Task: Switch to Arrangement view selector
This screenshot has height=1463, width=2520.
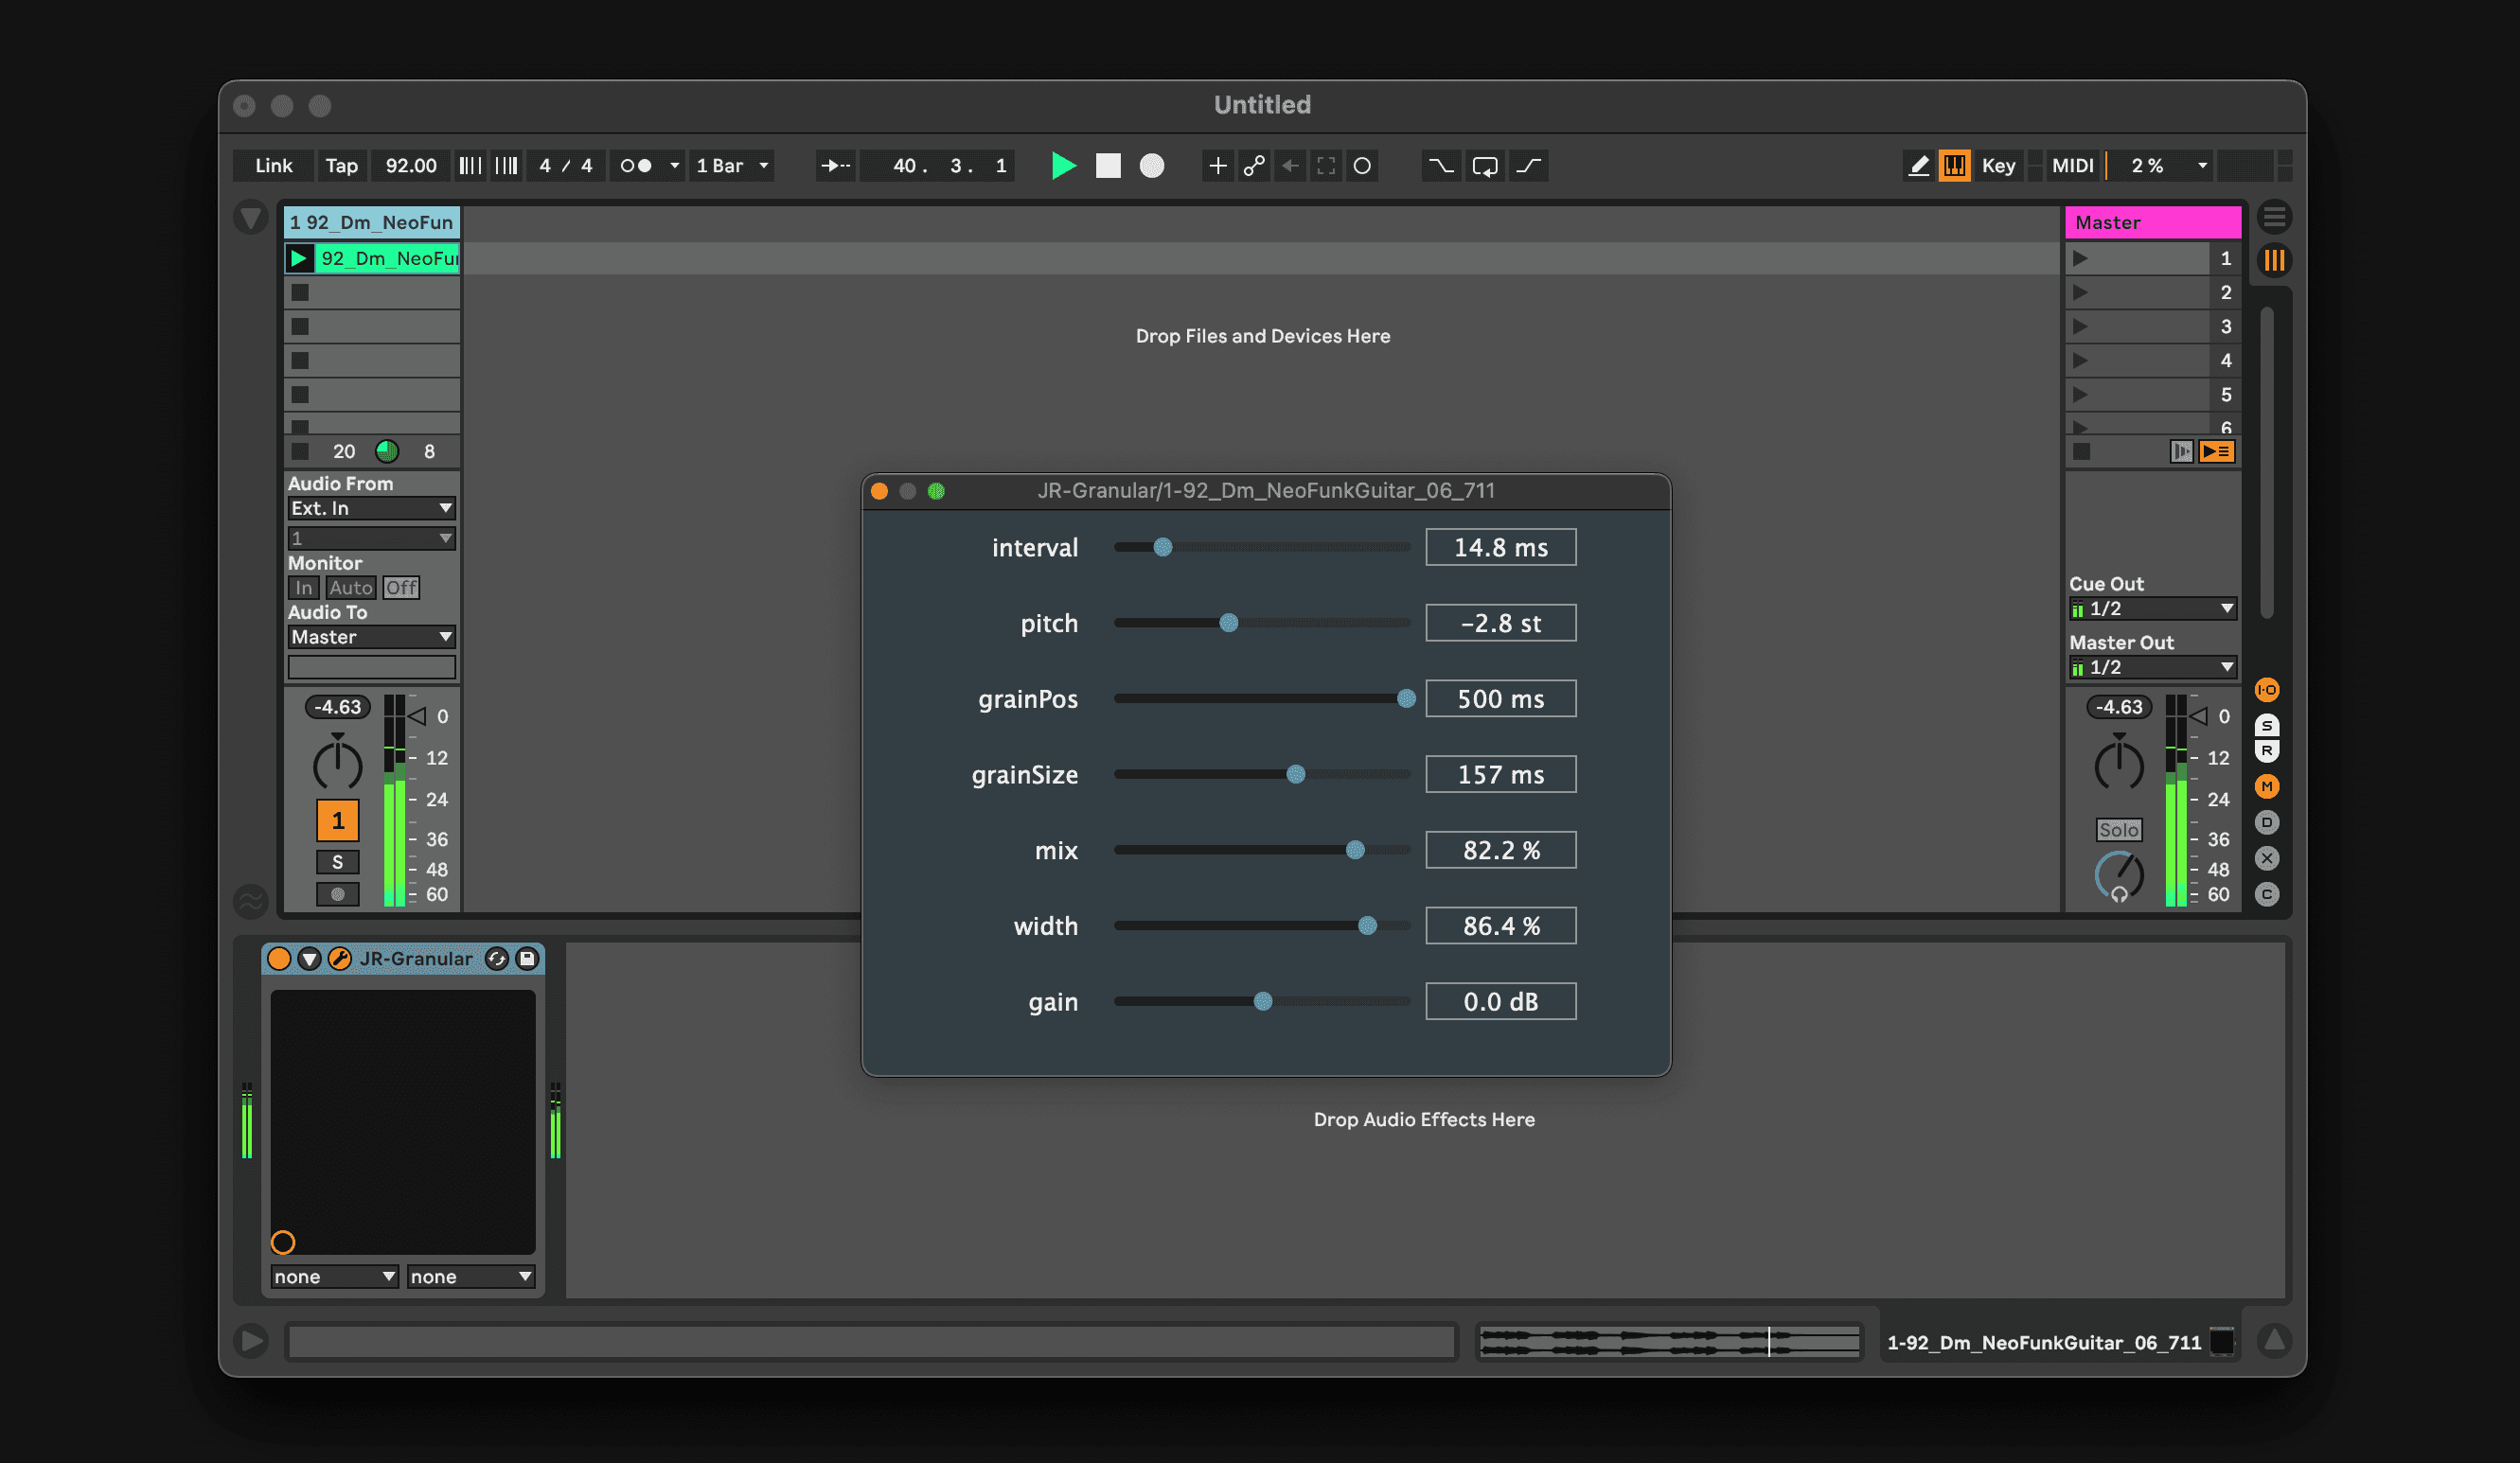Action: pos(2274,217)
